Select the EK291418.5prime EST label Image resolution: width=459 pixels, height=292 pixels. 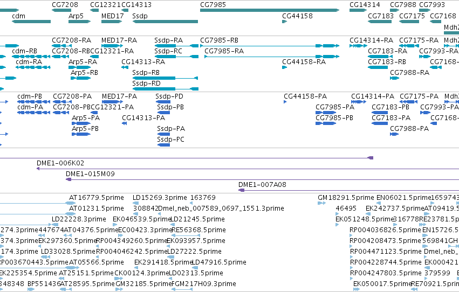pyautogui.click(x=163, y=262)
